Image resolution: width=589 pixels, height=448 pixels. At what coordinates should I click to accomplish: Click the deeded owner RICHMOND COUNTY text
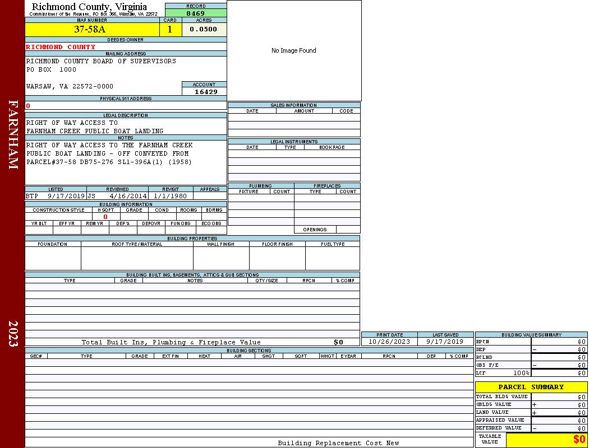click(61, 47)
